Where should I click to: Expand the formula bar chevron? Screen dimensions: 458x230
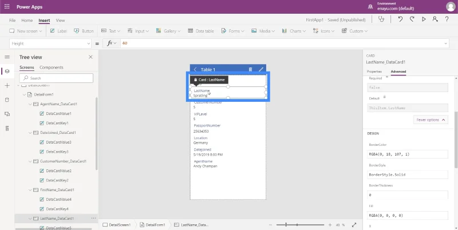click(x=446, y=43)
